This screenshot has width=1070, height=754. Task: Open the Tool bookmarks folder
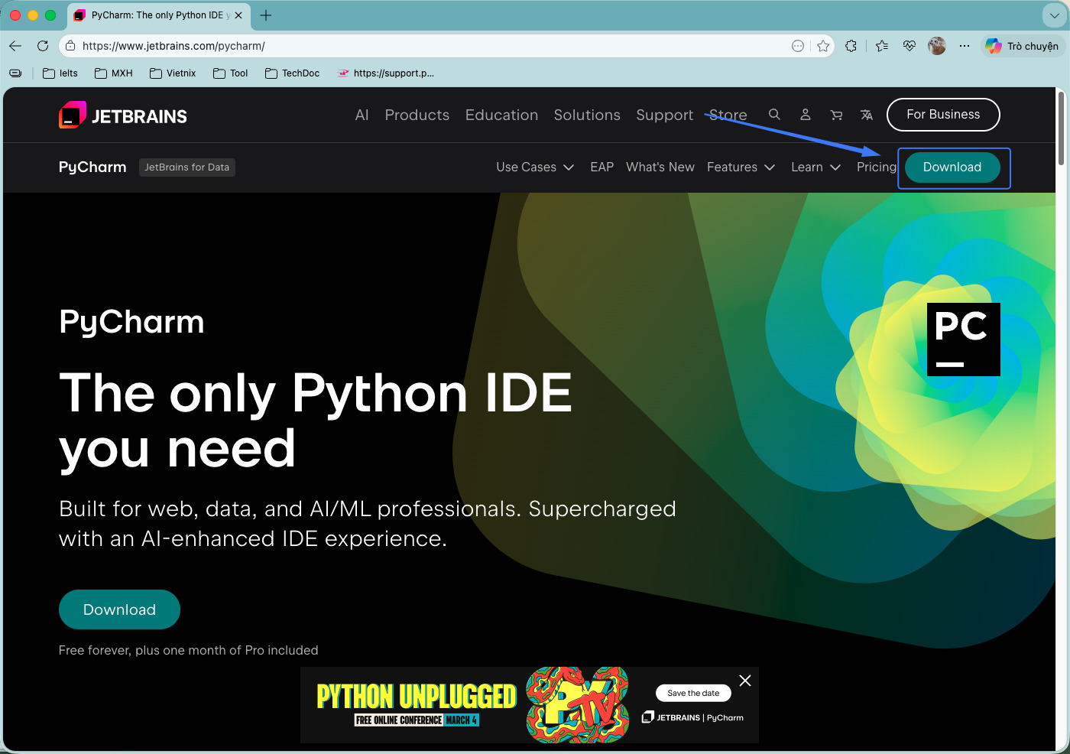(x=230, y=73)
